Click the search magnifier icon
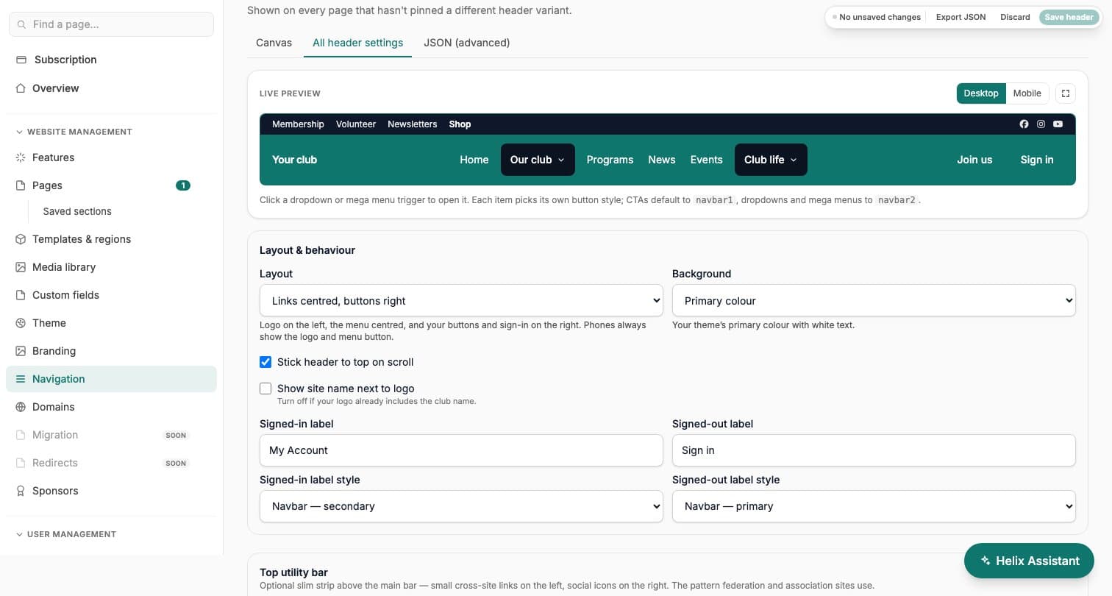This screenshot has width=1112, height=596. [21, 24]
